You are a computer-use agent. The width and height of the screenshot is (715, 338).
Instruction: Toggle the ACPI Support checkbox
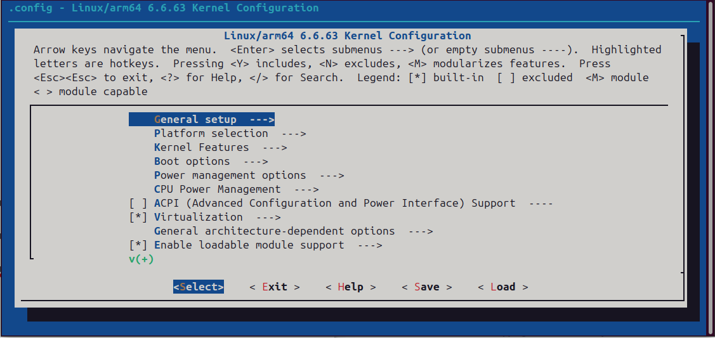point(138,203)
